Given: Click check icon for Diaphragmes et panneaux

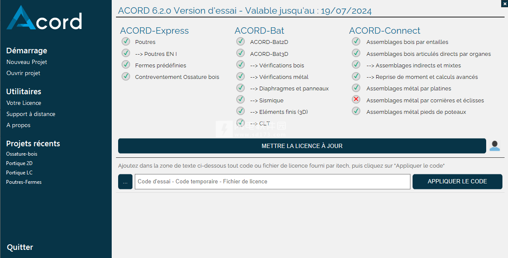Looking at the screenshot, I should pos(241,88).
